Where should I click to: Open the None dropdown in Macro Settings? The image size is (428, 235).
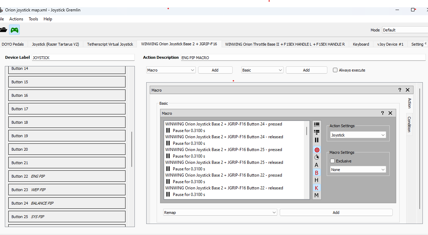click(x=358, y=170)
